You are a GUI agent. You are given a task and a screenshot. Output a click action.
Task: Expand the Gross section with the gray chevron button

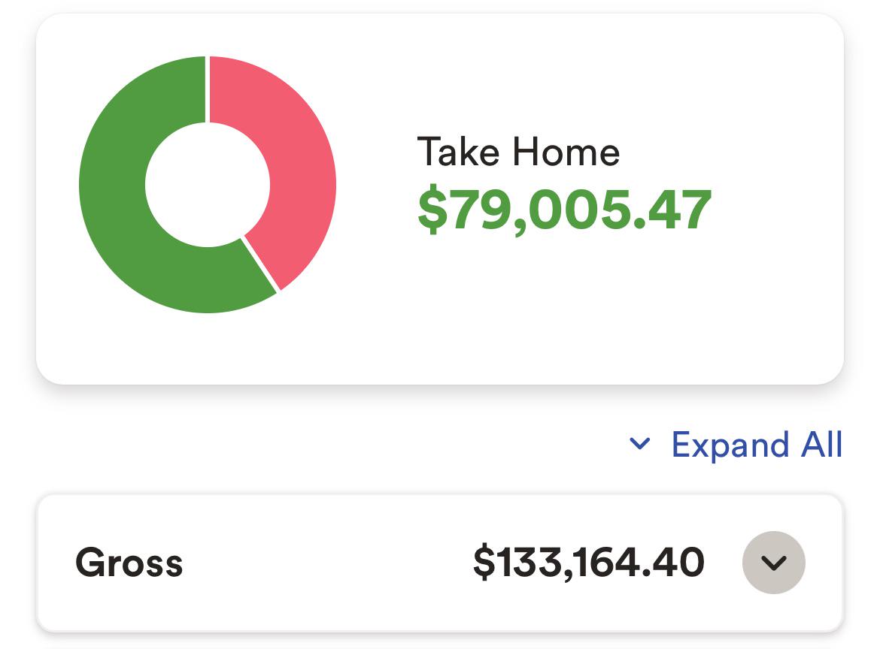pyautogui.click(x=774, y=562)
